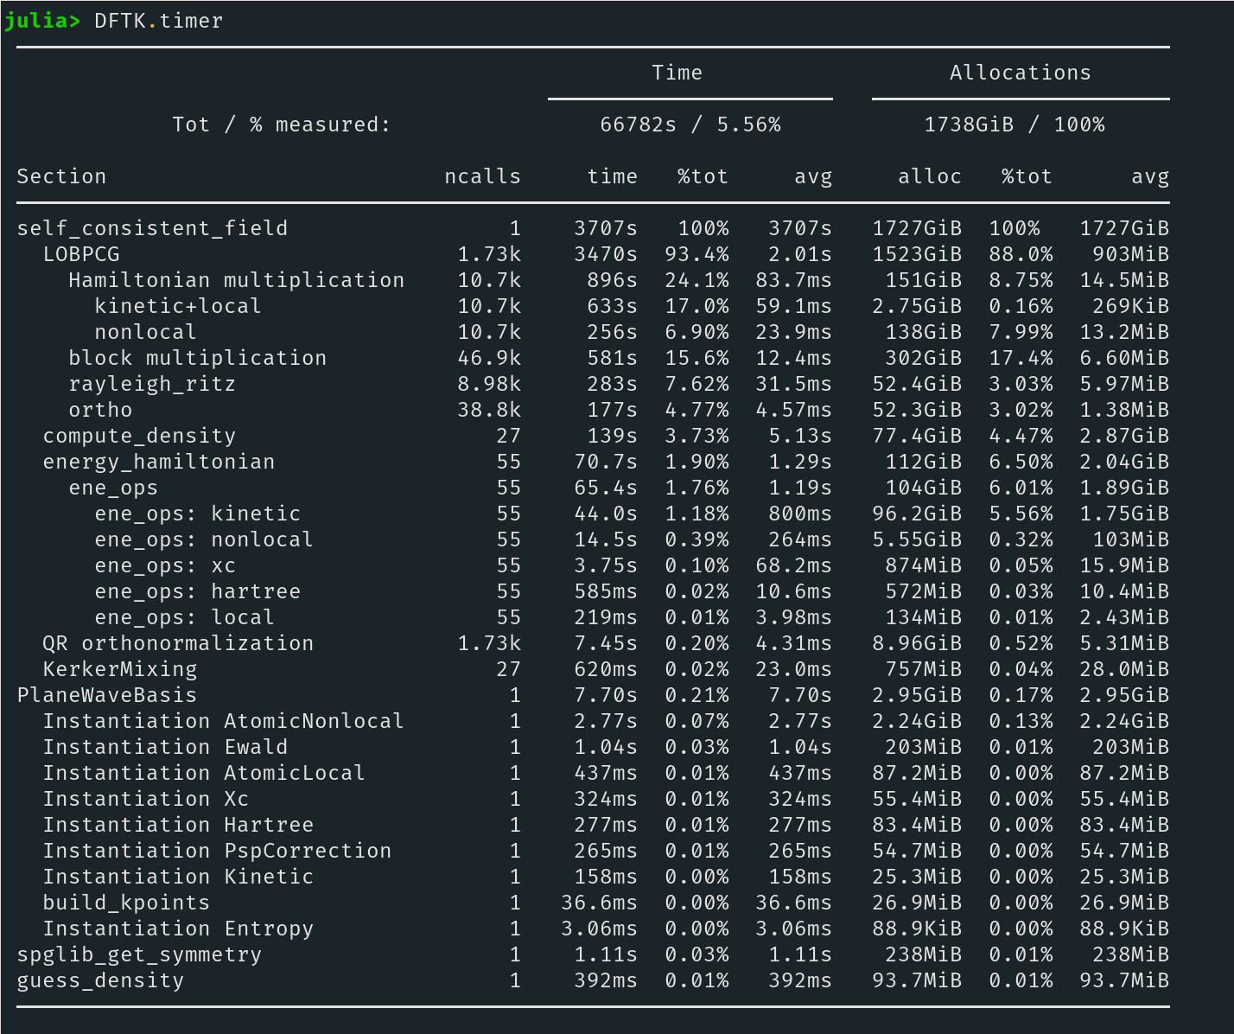The height and width of the screenshot is (1034, 1234).
Task: Click the guess_density row label
Action: pos(100,980)
